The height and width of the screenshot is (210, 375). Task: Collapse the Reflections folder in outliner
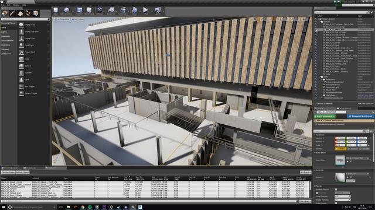click(323, 79)
